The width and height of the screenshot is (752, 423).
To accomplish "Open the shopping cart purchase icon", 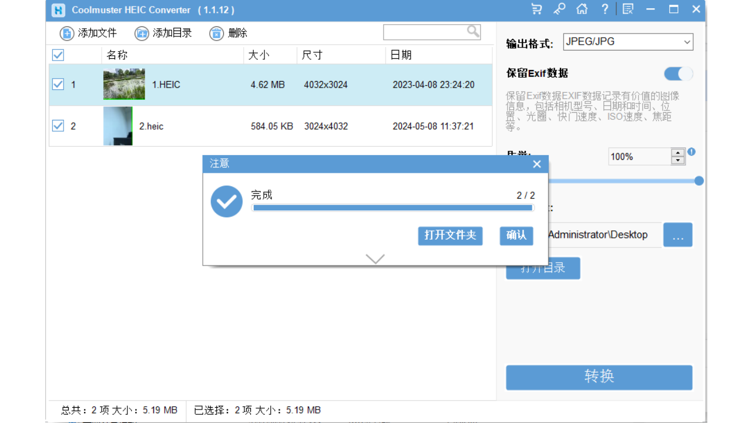I will point(536,9).
